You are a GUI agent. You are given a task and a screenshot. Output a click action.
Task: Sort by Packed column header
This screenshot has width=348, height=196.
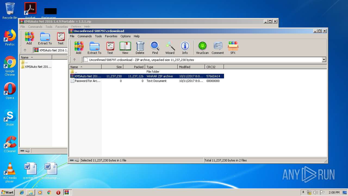click(134, 67)
